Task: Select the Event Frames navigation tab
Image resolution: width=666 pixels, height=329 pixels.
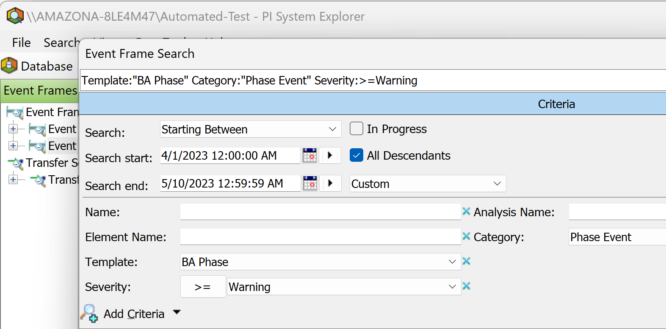Action: (40, 91)
